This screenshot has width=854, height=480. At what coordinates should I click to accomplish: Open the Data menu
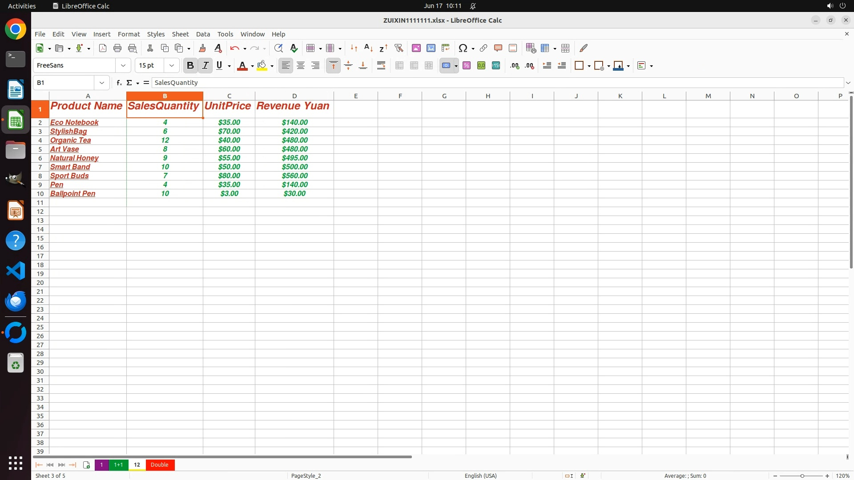pos(203,34)
